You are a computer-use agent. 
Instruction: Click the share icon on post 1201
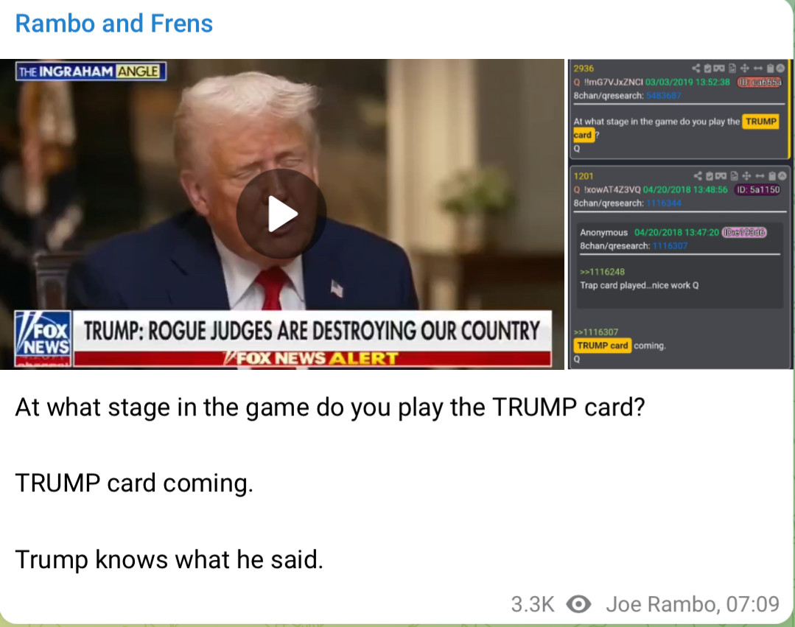(698, 176)
